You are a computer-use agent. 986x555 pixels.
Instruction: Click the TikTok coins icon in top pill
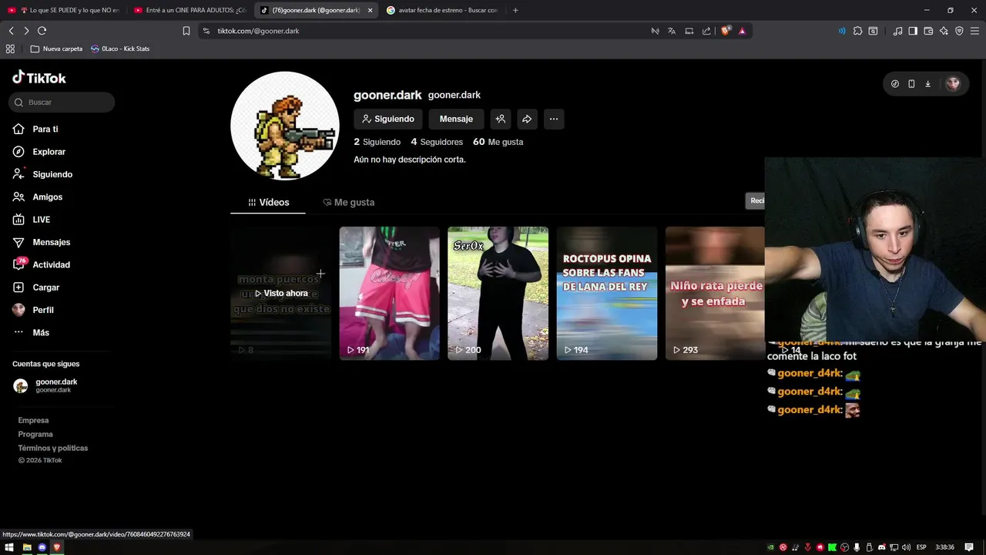click(895, 84)
